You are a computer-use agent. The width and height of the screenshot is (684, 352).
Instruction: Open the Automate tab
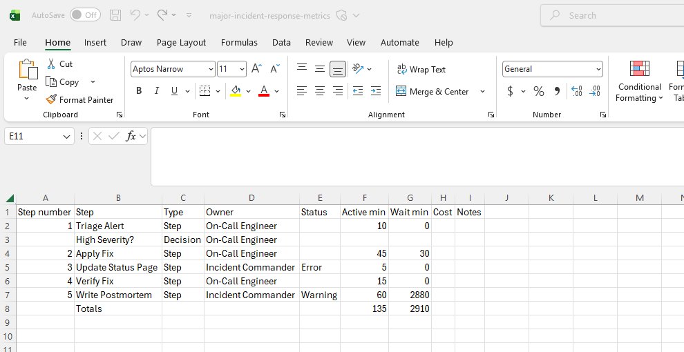(399, 42)
